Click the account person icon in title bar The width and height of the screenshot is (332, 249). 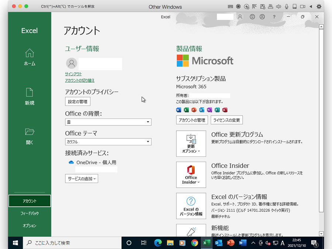coord(240,17)
